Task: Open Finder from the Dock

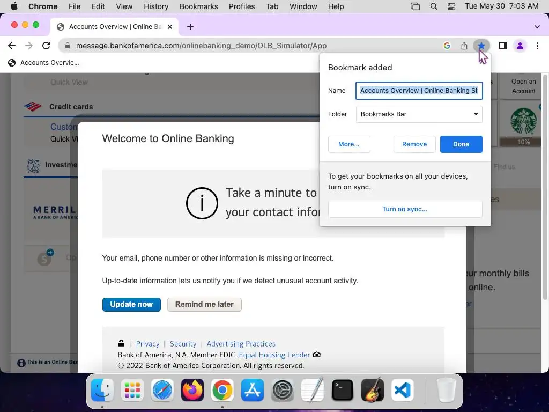Action: tap(102, 390)
